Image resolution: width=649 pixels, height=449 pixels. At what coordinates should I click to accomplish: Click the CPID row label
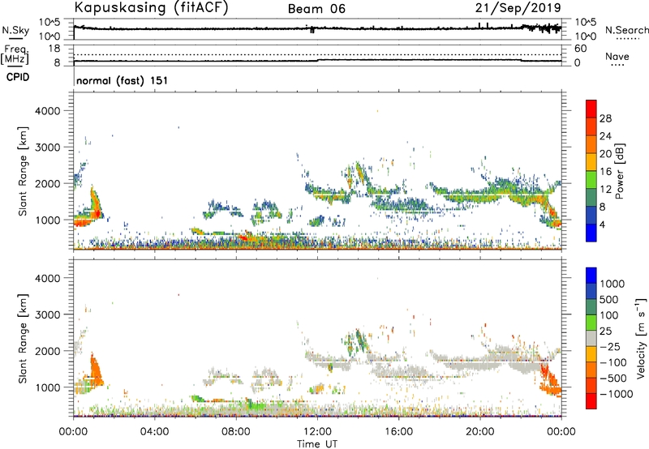[x=18, y=77]
